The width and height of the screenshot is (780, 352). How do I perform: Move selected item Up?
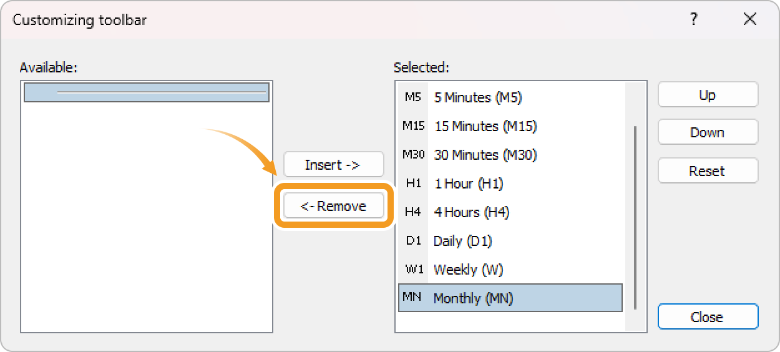click(x=708, y=95)
